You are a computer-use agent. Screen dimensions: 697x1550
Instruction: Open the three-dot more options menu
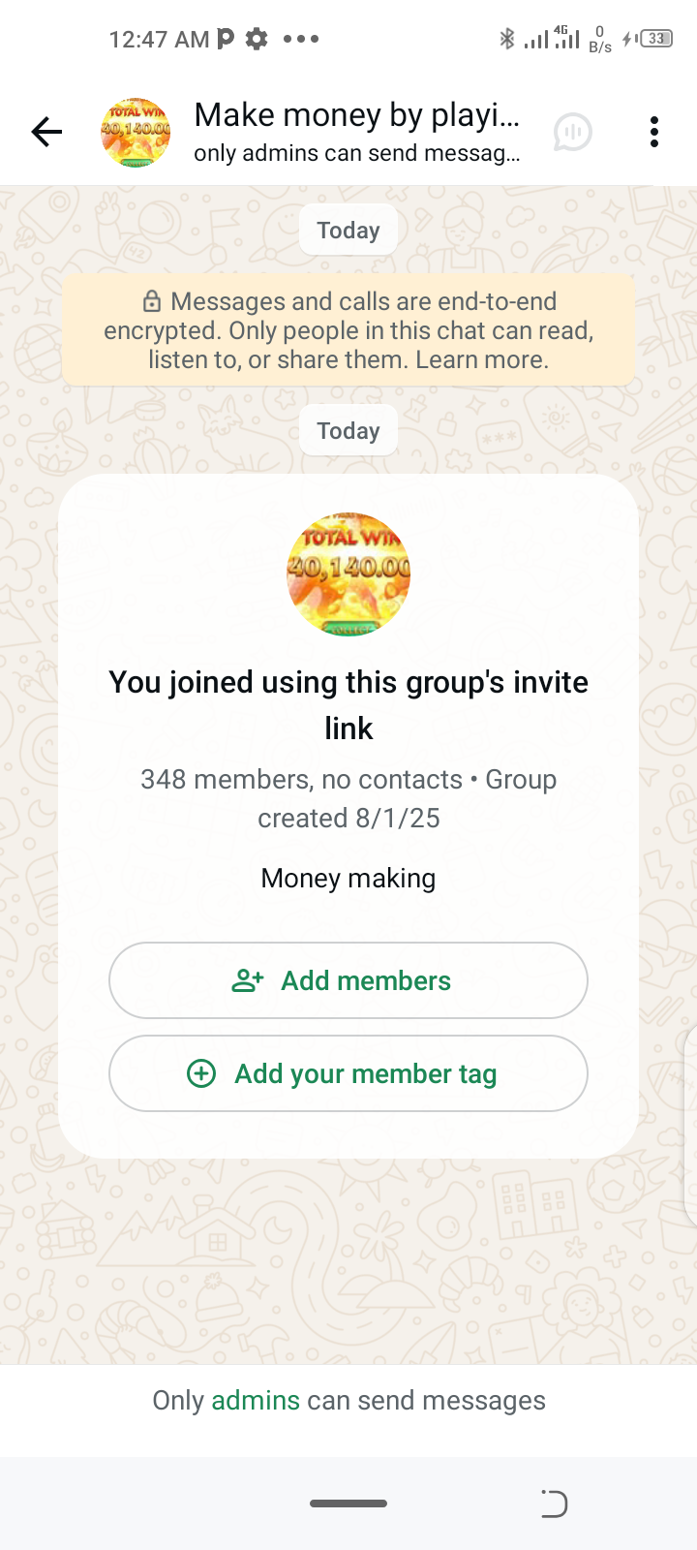click(x=654, y=132)
